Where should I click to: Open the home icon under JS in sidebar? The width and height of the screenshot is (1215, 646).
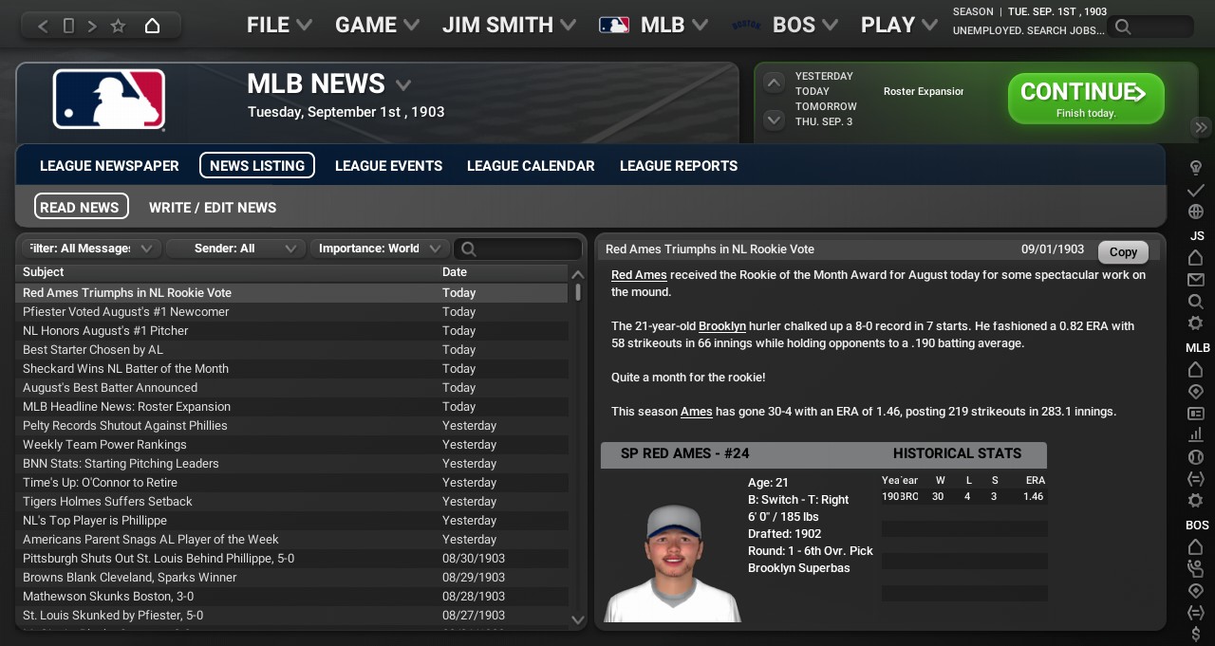click(1196, 257)
